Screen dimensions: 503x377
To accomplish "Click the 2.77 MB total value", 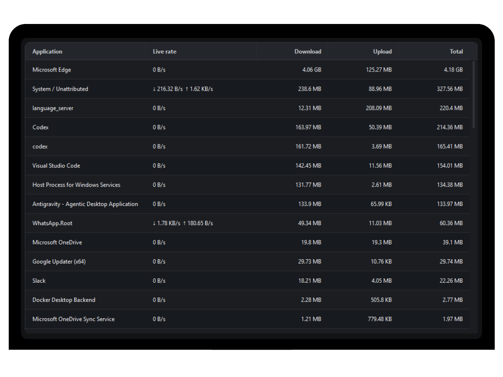I will tap(453, 300).
